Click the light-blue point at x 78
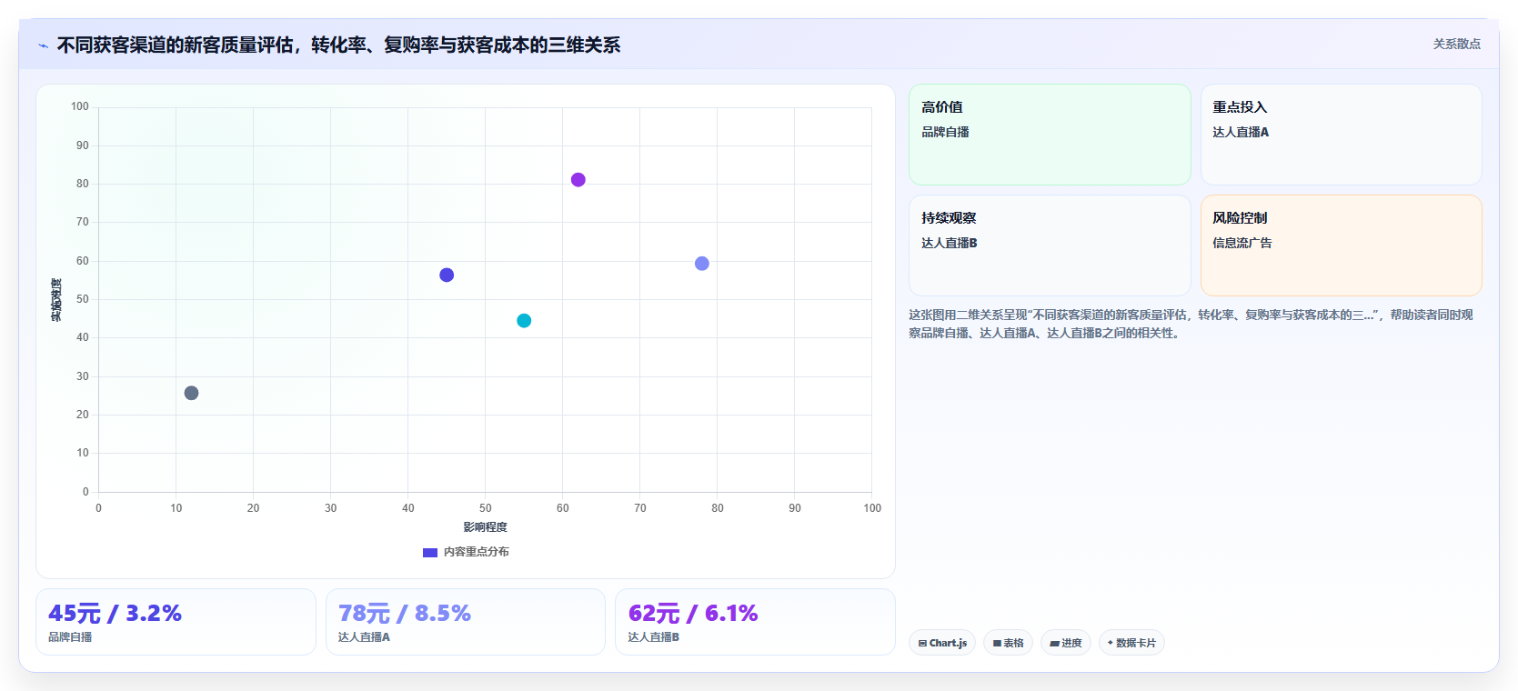Image resolution: width=1518 pixels, height=691 pixels. [x=702, y=264]
